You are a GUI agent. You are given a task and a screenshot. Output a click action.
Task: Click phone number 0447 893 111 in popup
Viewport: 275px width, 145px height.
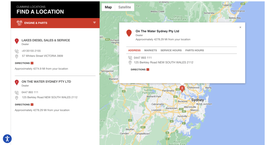(x=143, y=58)
